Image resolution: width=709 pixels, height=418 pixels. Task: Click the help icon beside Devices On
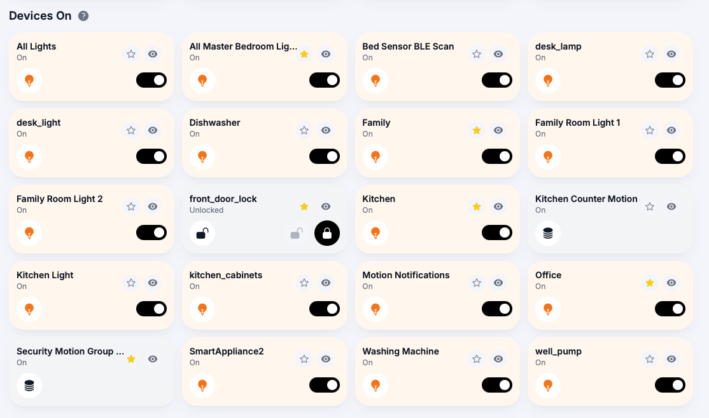[83, 16]
